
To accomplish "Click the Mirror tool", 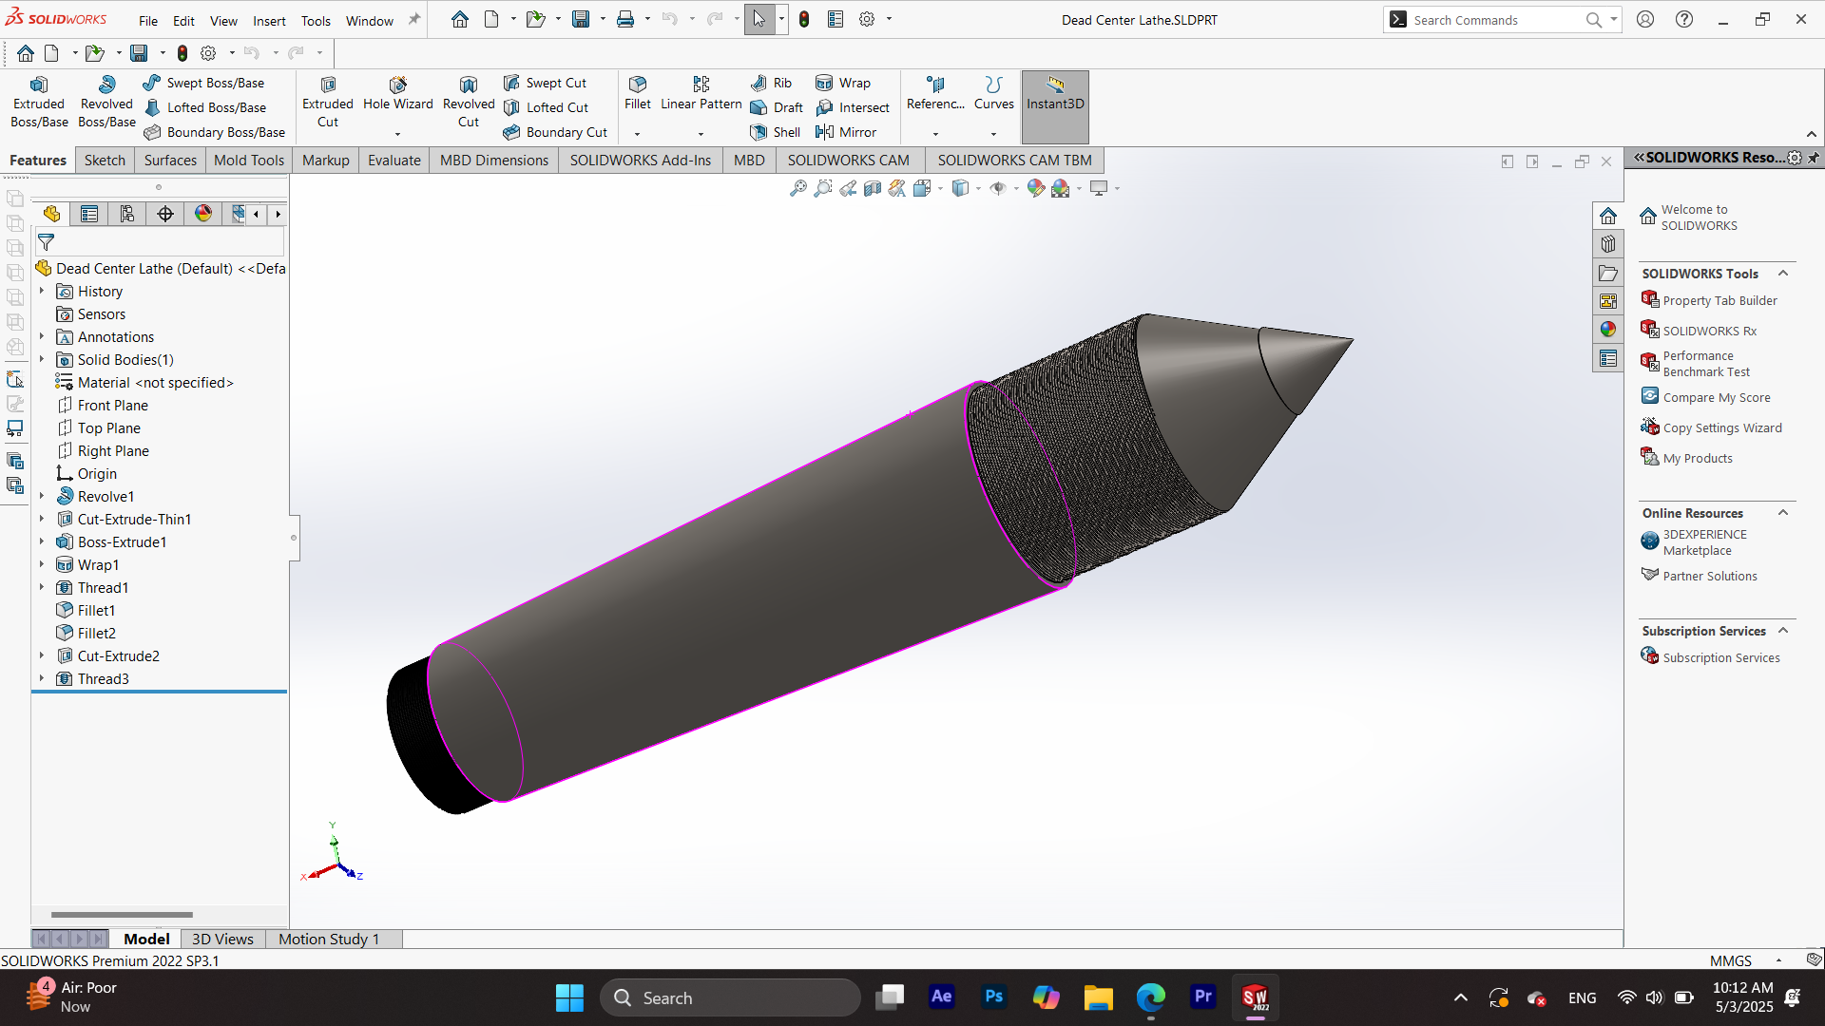I will [847, 133].
